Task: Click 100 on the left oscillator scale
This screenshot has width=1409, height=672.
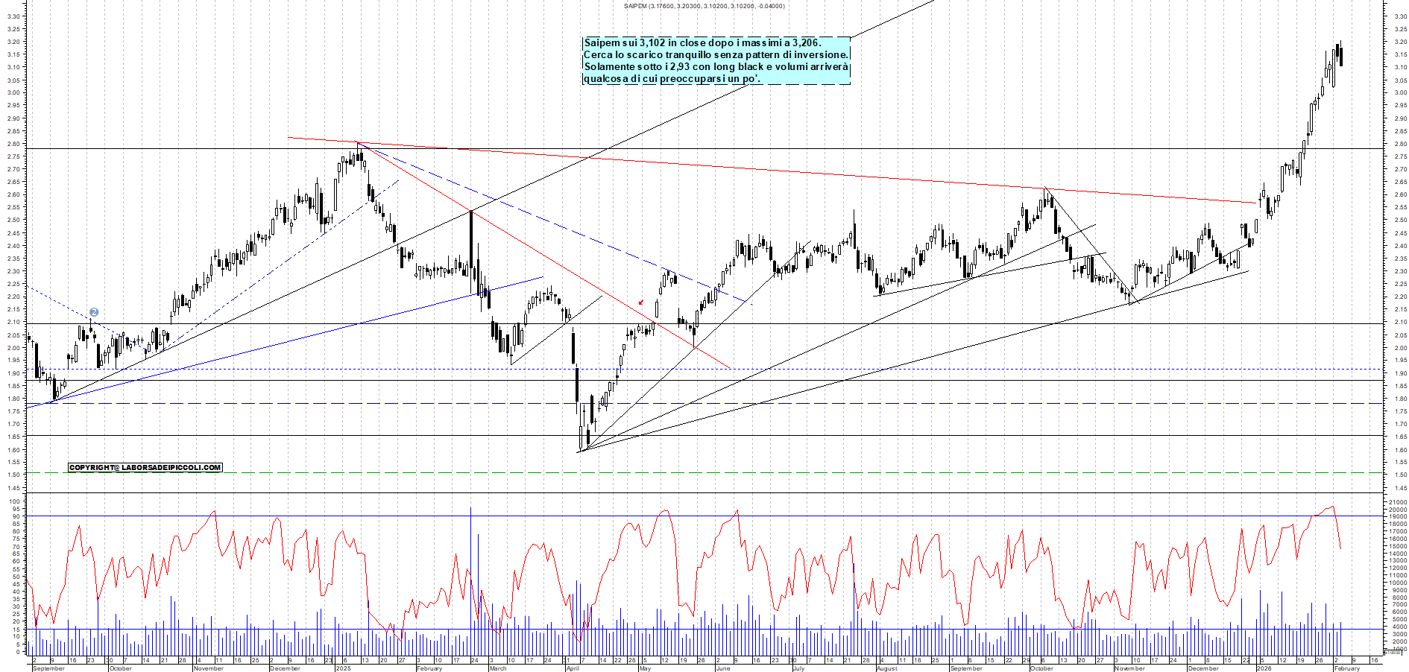Action: [13, 502]
